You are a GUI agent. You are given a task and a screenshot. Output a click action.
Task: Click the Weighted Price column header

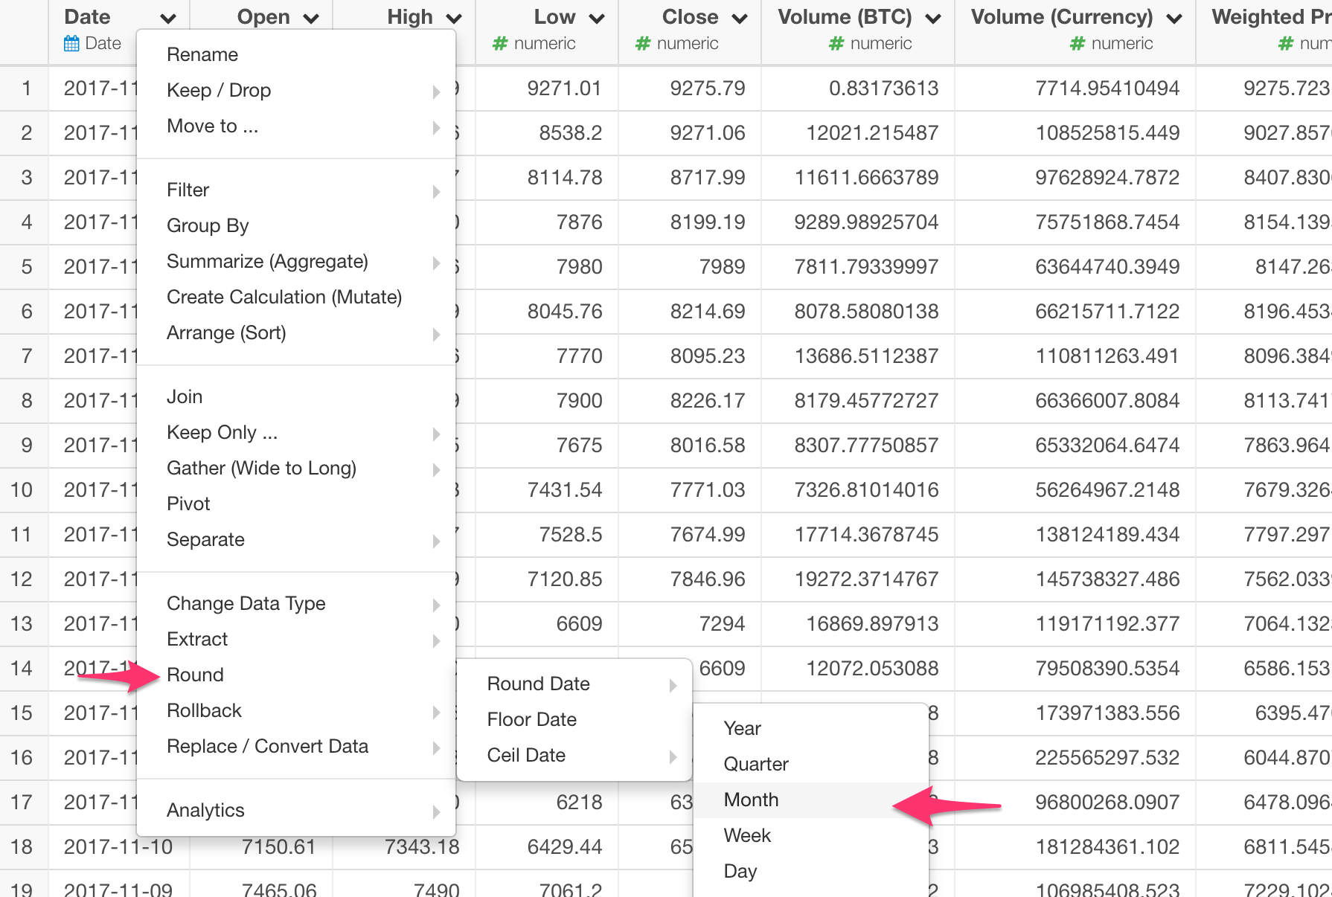tap(1271, 17)
